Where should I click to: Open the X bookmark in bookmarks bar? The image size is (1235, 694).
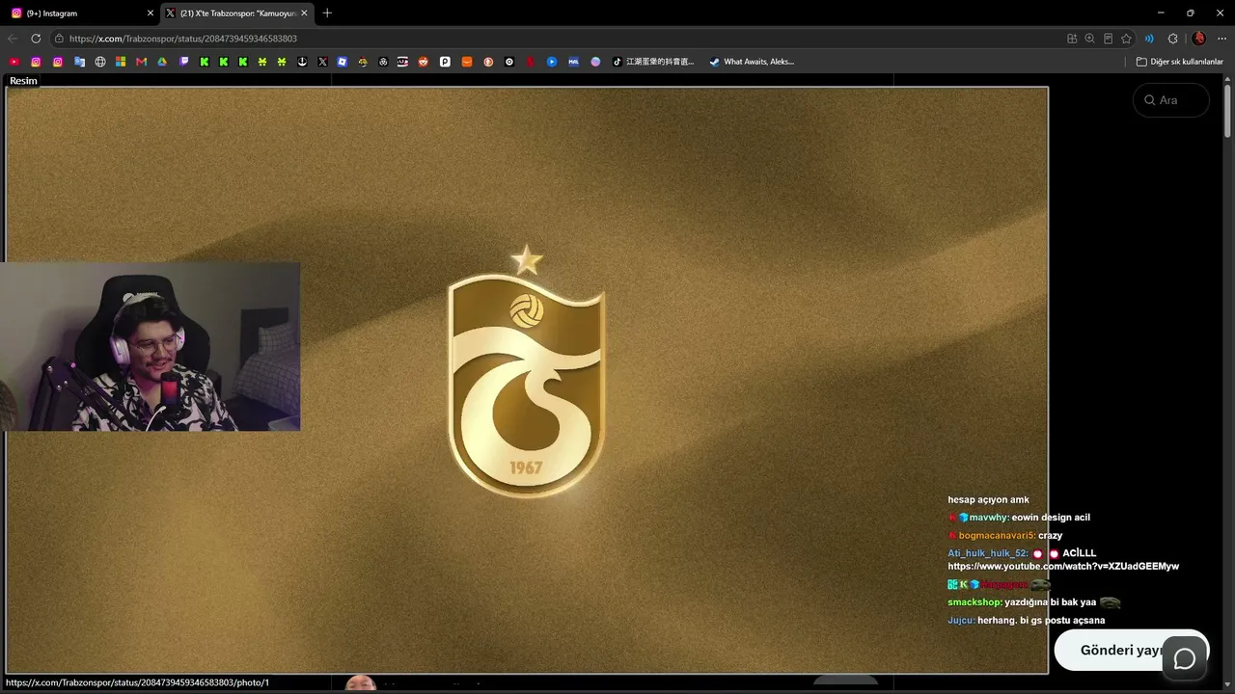click(x=322, y=62)
